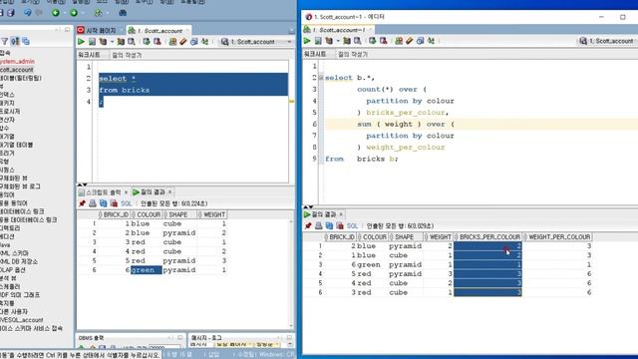Image resolution: width=638 pixels, height=359 pixels.
Task: Run script icon in left worksheet toolbar
Action: pyautogui.click(x=93, y=42)
